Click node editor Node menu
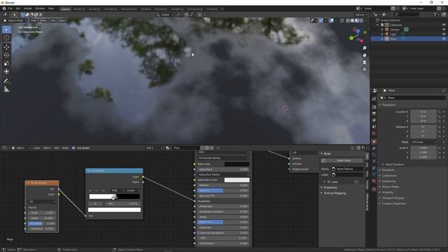Image resolution: width=448 pixels, height=252 pixels. (x=65, y=148)
